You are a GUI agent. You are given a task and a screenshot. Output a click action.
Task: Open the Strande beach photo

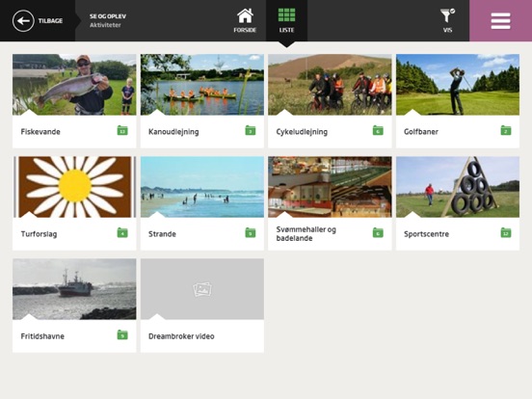tap(202, 187)
